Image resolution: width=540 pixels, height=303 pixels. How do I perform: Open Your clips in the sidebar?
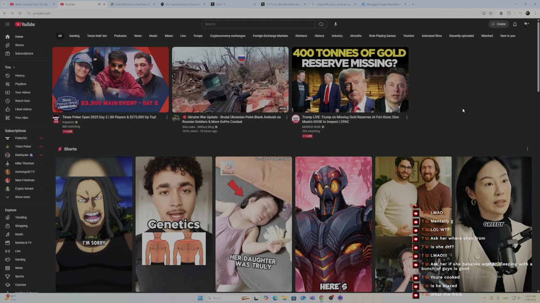coord(22,117)
